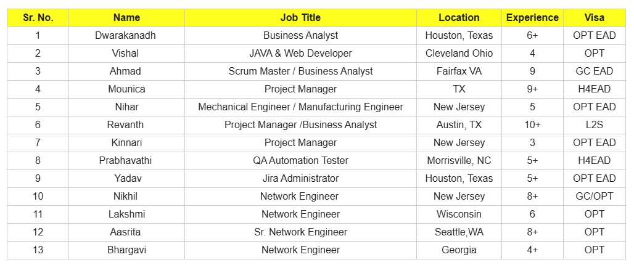
Task: Click the Morrisville, NC location cell
Action: tap(459, 161)
